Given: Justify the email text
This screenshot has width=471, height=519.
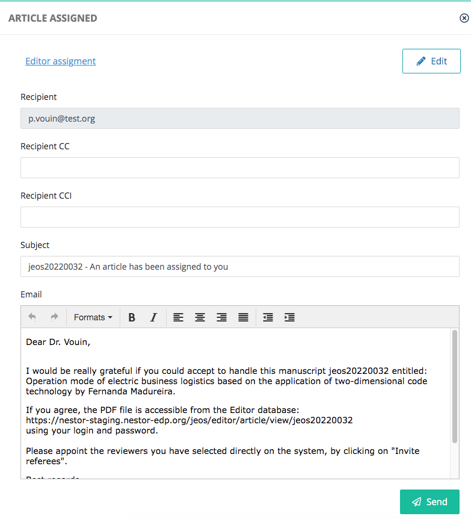Looking at the screenshot, I should [x=244, y=317].
